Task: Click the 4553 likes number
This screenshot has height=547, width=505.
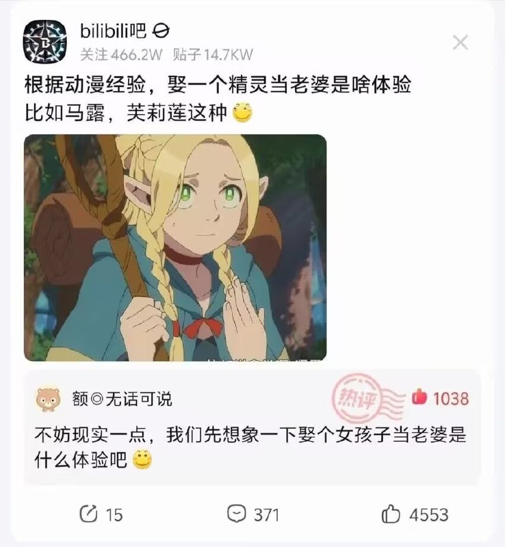Action: pyautogui.click(x=429, y=515)
